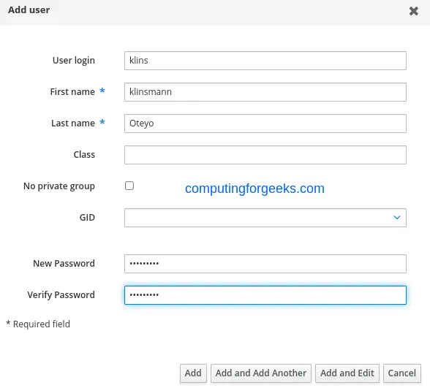
Task: Open the GID combo box field
Action: click(x=265, y=218)
